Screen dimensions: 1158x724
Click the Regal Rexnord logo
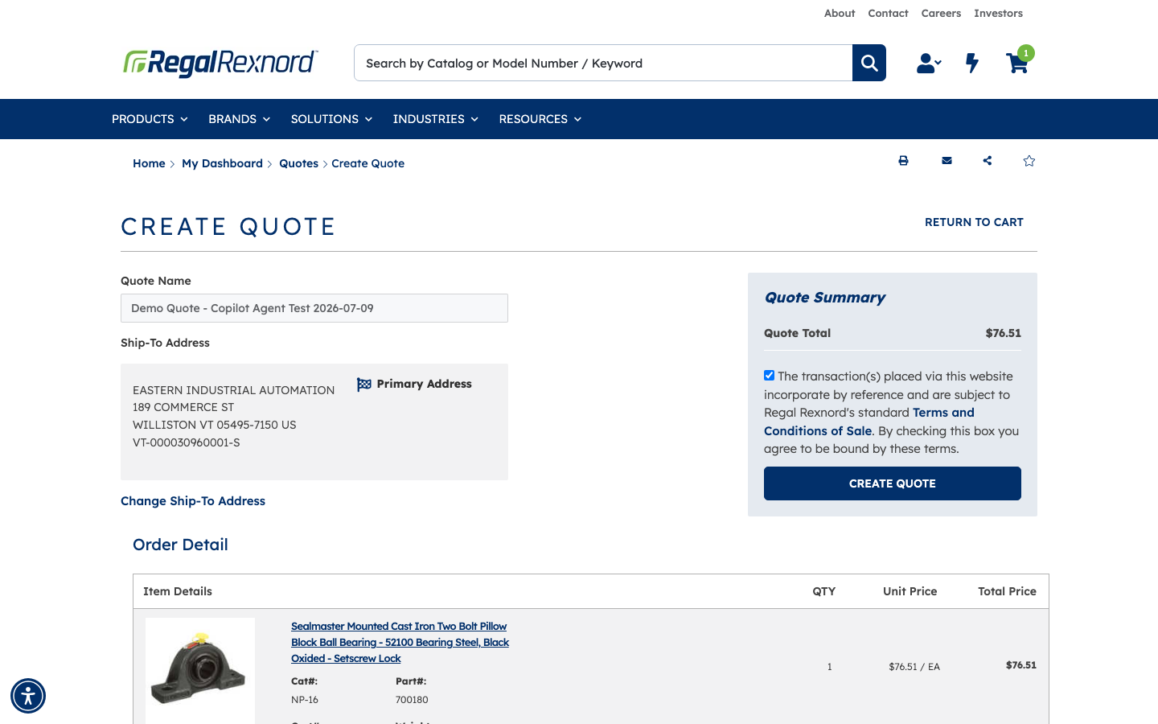pyautogui.click(x=220, y=63)
